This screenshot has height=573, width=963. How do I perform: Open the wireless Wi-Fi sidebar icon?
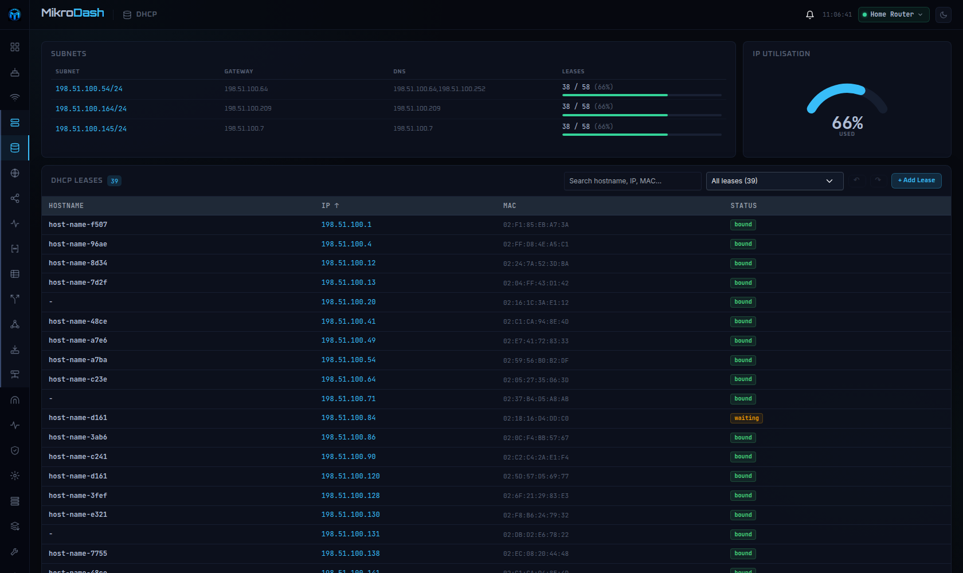pos(15,97)
